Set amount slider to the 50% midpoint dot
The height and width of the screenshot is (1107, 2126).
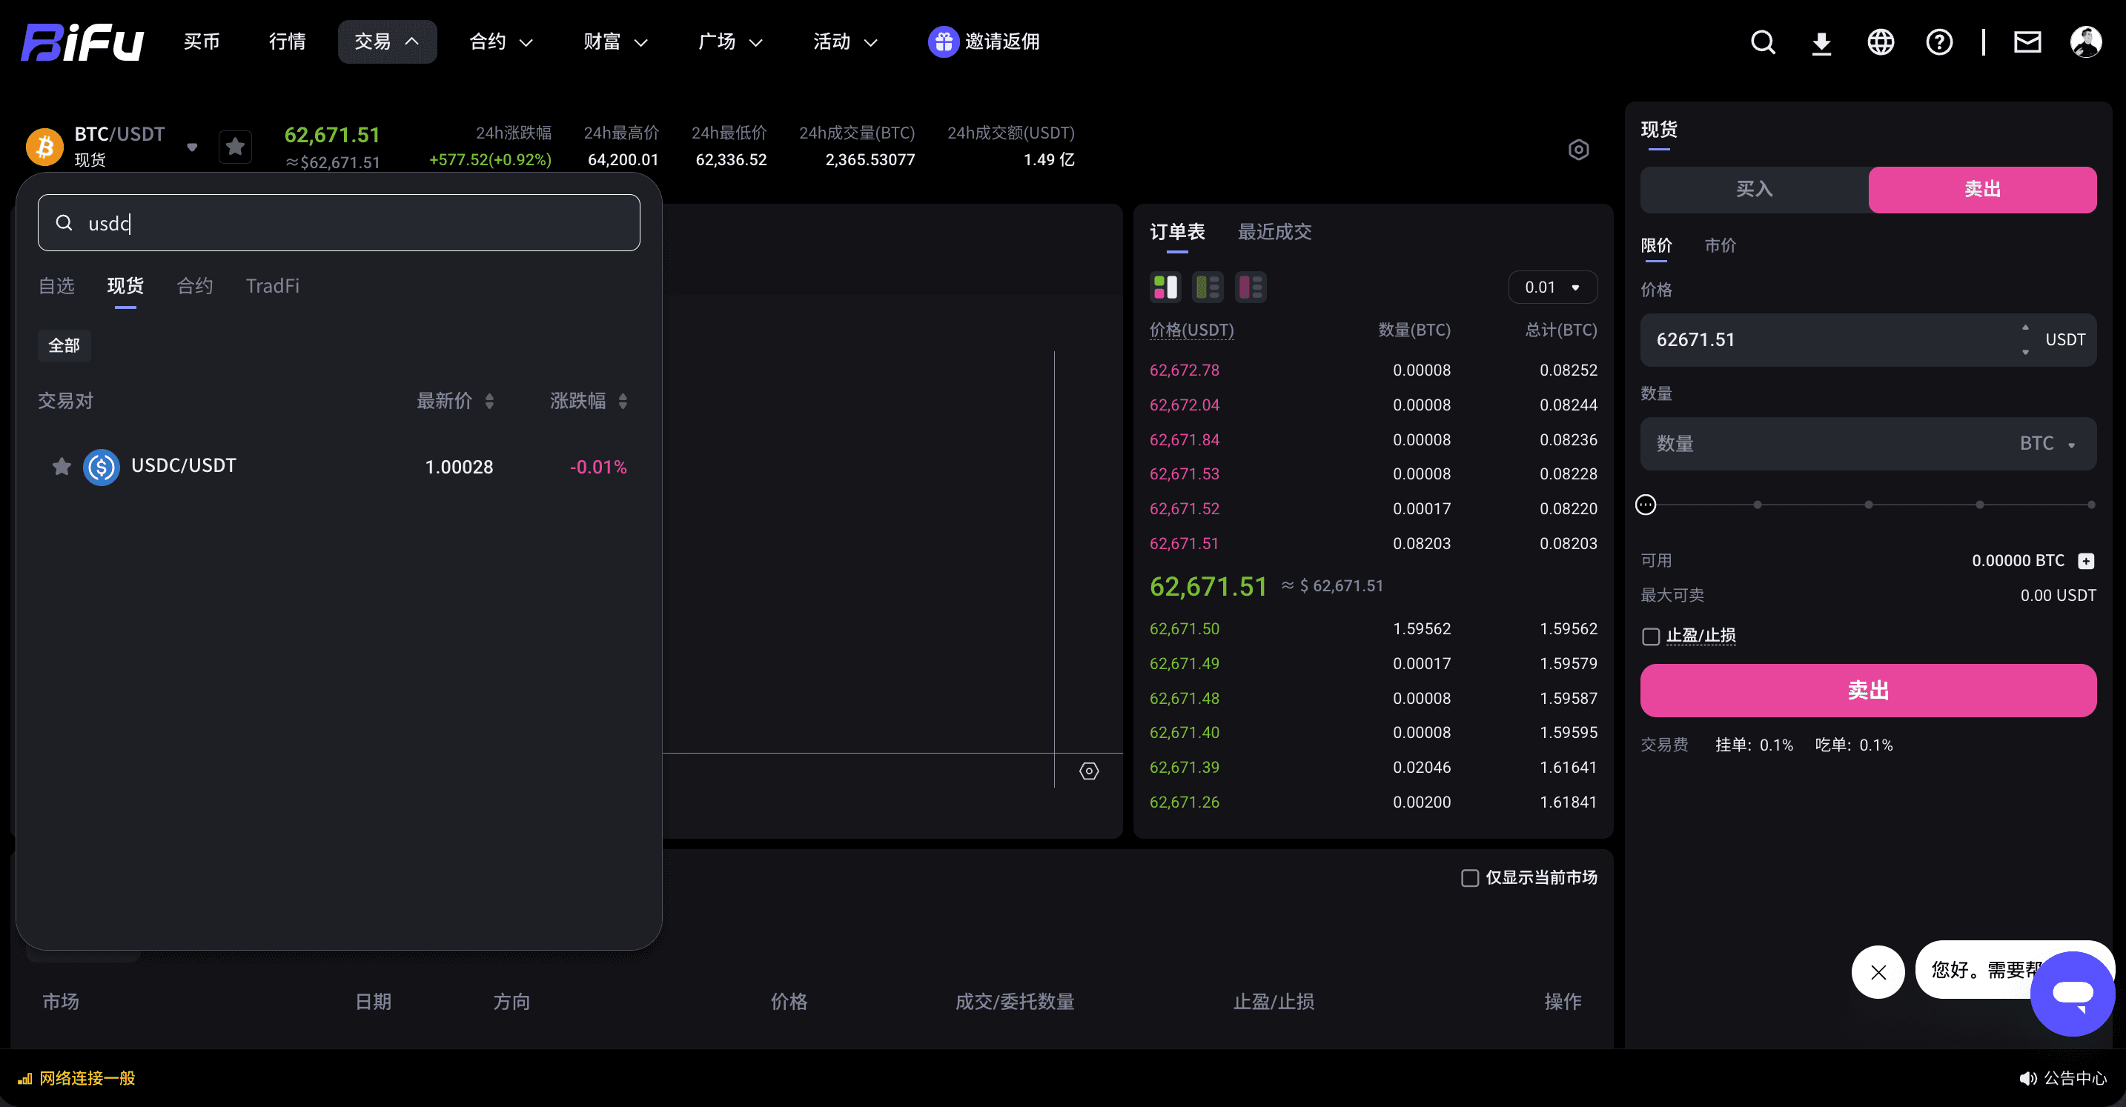tap(1869, 504)
